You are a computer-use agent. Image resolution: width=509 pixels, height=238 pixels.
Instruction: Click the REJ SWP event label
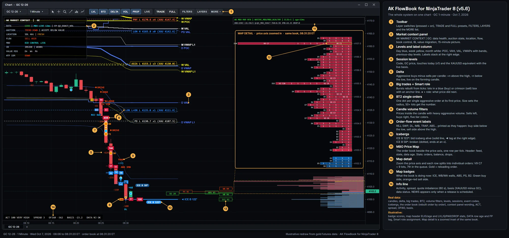pos(96,115)
